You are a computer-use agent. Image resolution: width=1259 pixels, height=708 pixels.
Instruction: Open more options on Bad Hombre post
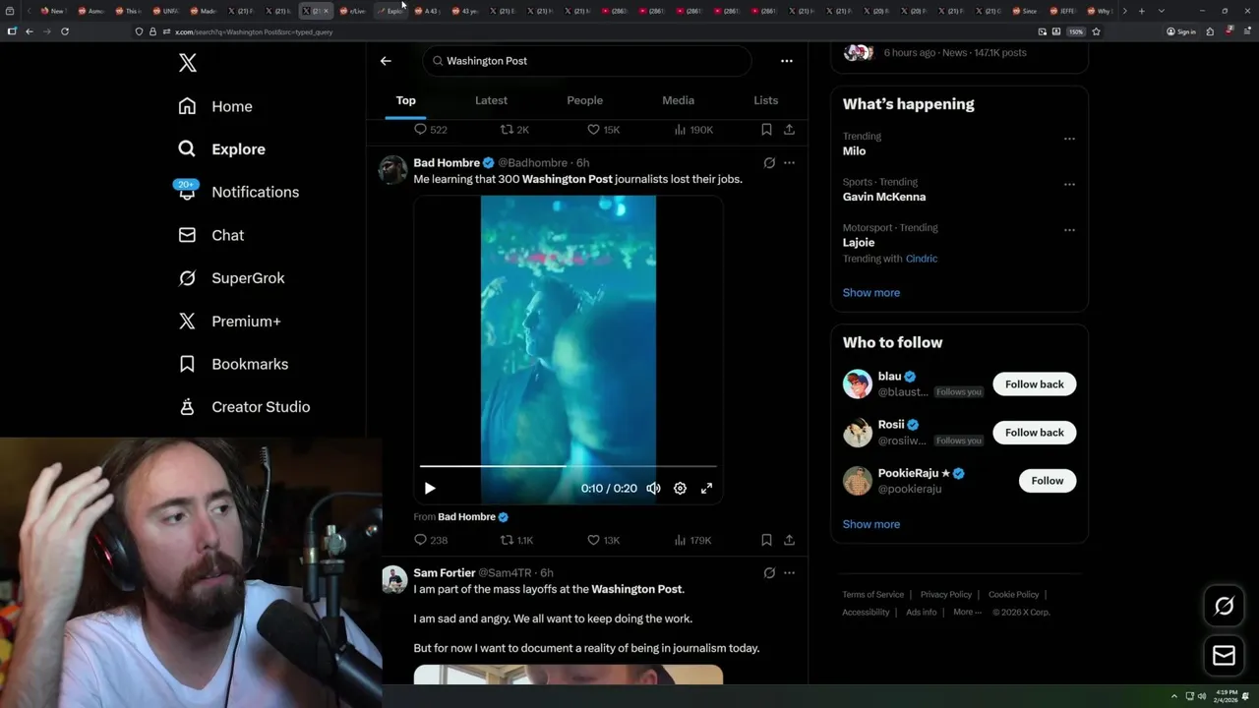(x=789, y=163)
